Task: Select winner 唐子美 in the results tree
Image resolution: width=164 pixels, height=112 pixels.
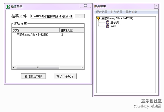Action: [x=115, y=22]
